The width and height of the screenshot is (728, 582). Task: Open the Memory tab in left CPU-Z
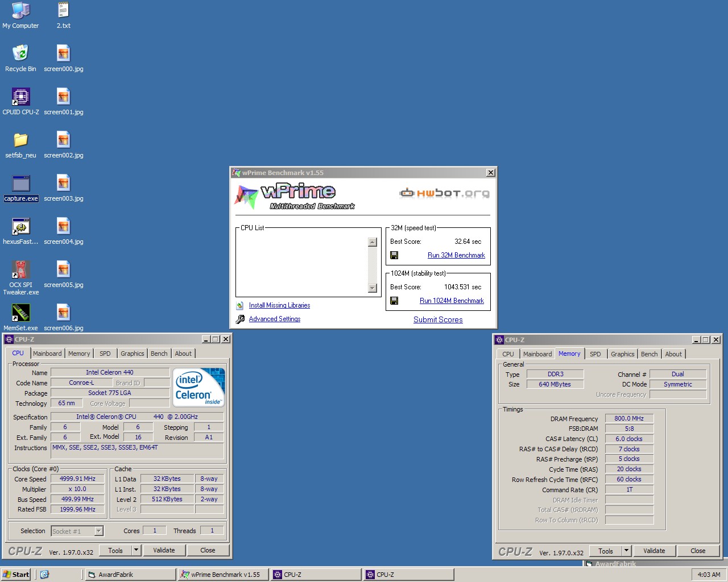click(79, 354)
